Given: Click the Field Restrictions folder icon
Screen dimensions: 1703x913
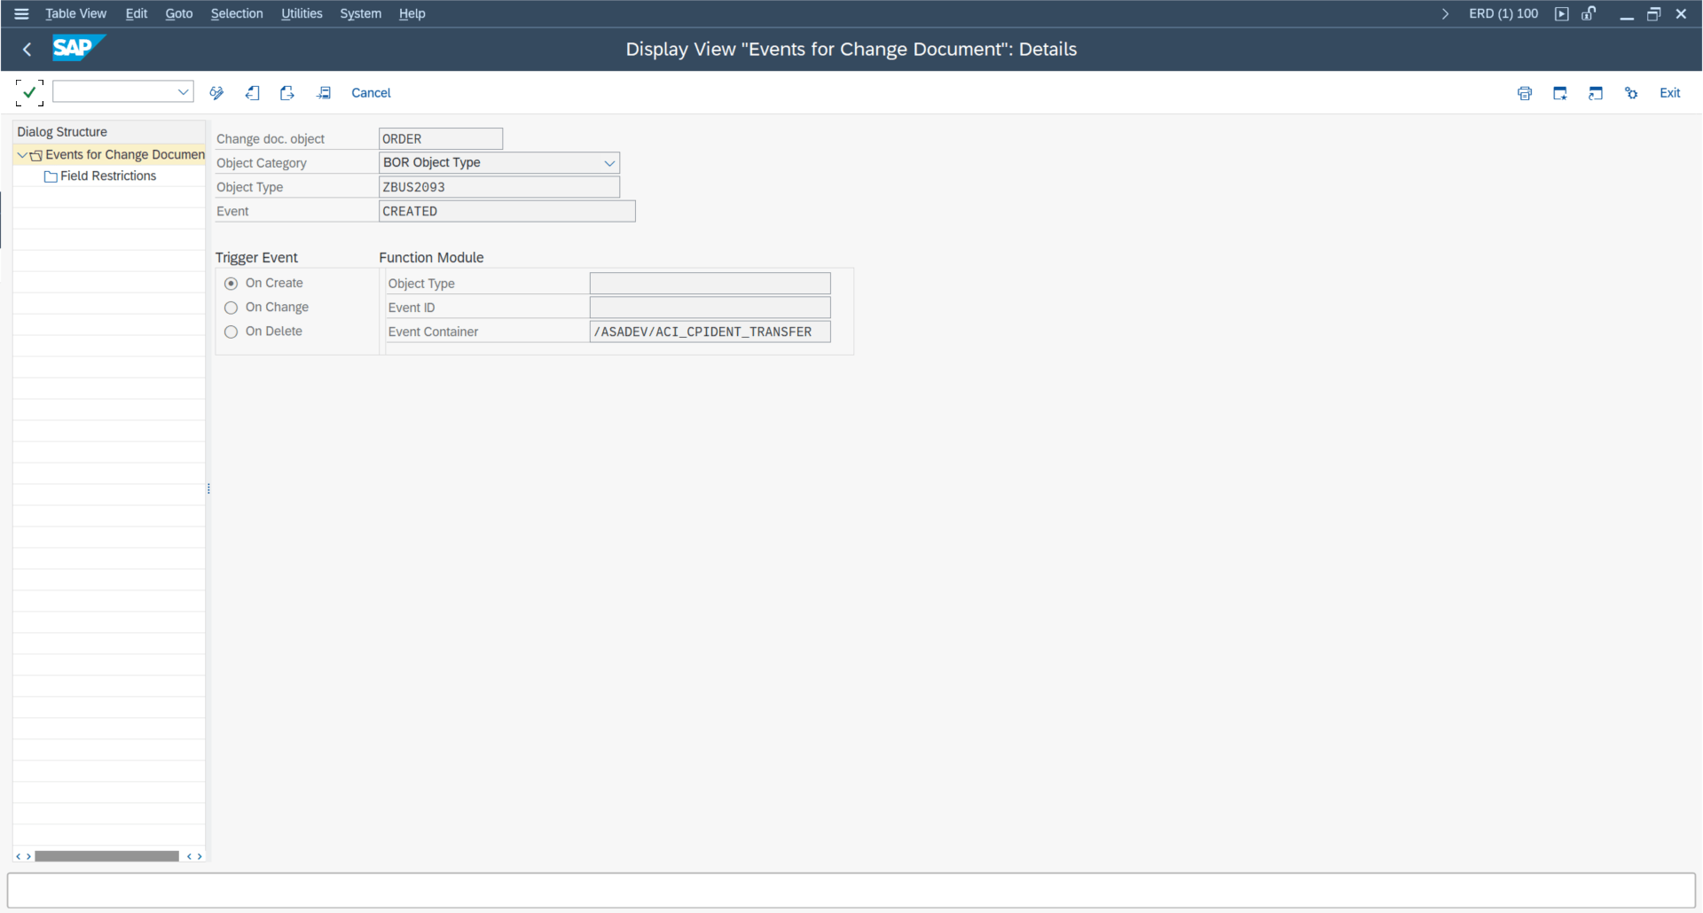Looking at the screenshot, I should [x=51, y=176].
